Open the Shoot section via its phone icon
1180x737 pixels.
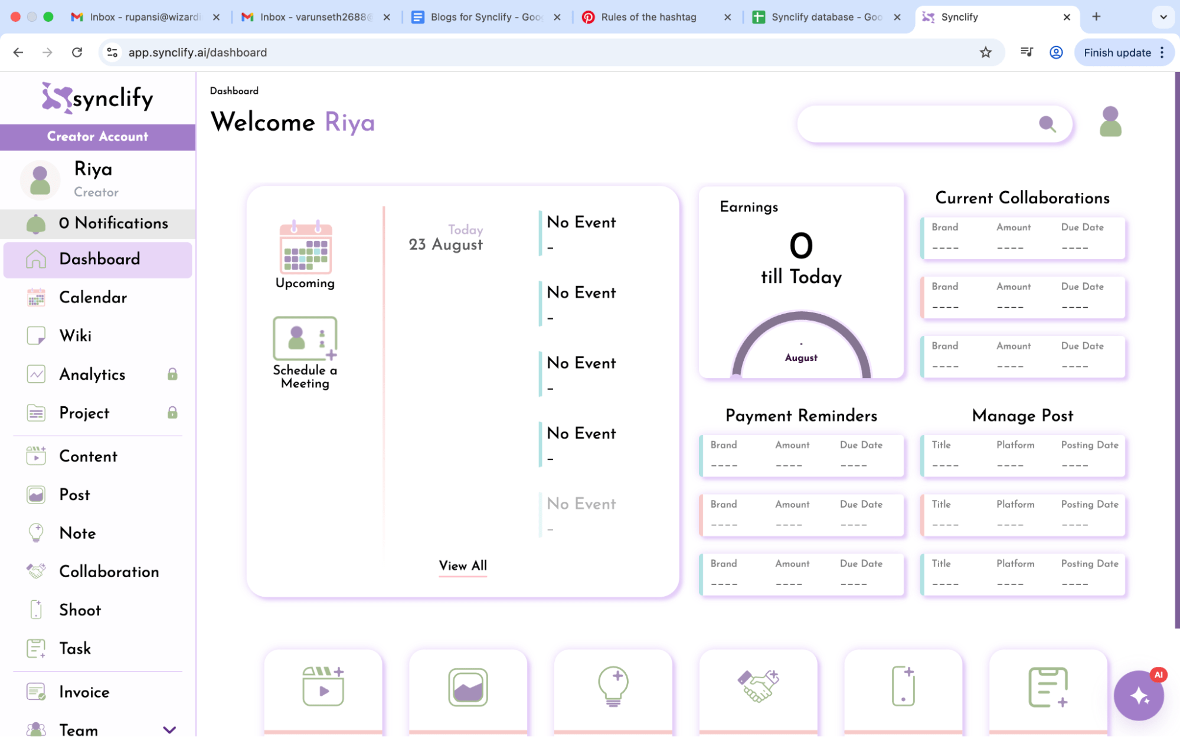point(36,610)
